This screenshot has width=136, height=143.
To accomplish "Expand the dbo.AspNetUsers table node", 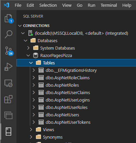I will click(x=34, y=115).
